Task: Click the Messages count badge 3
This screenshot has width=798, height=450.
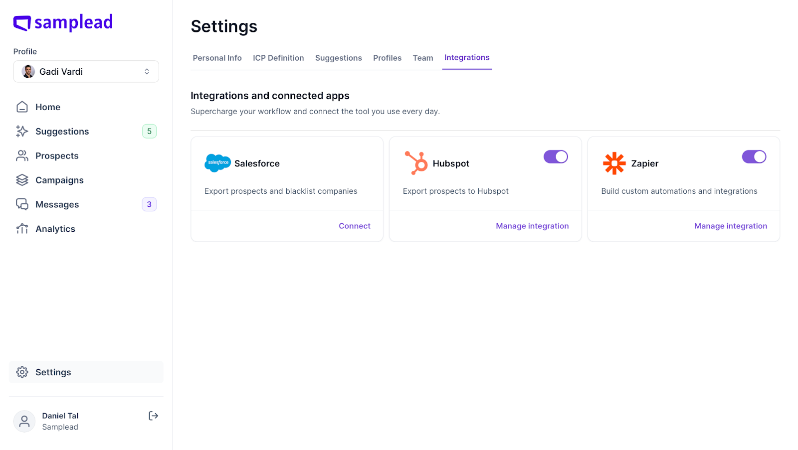Action: [149, 204]
